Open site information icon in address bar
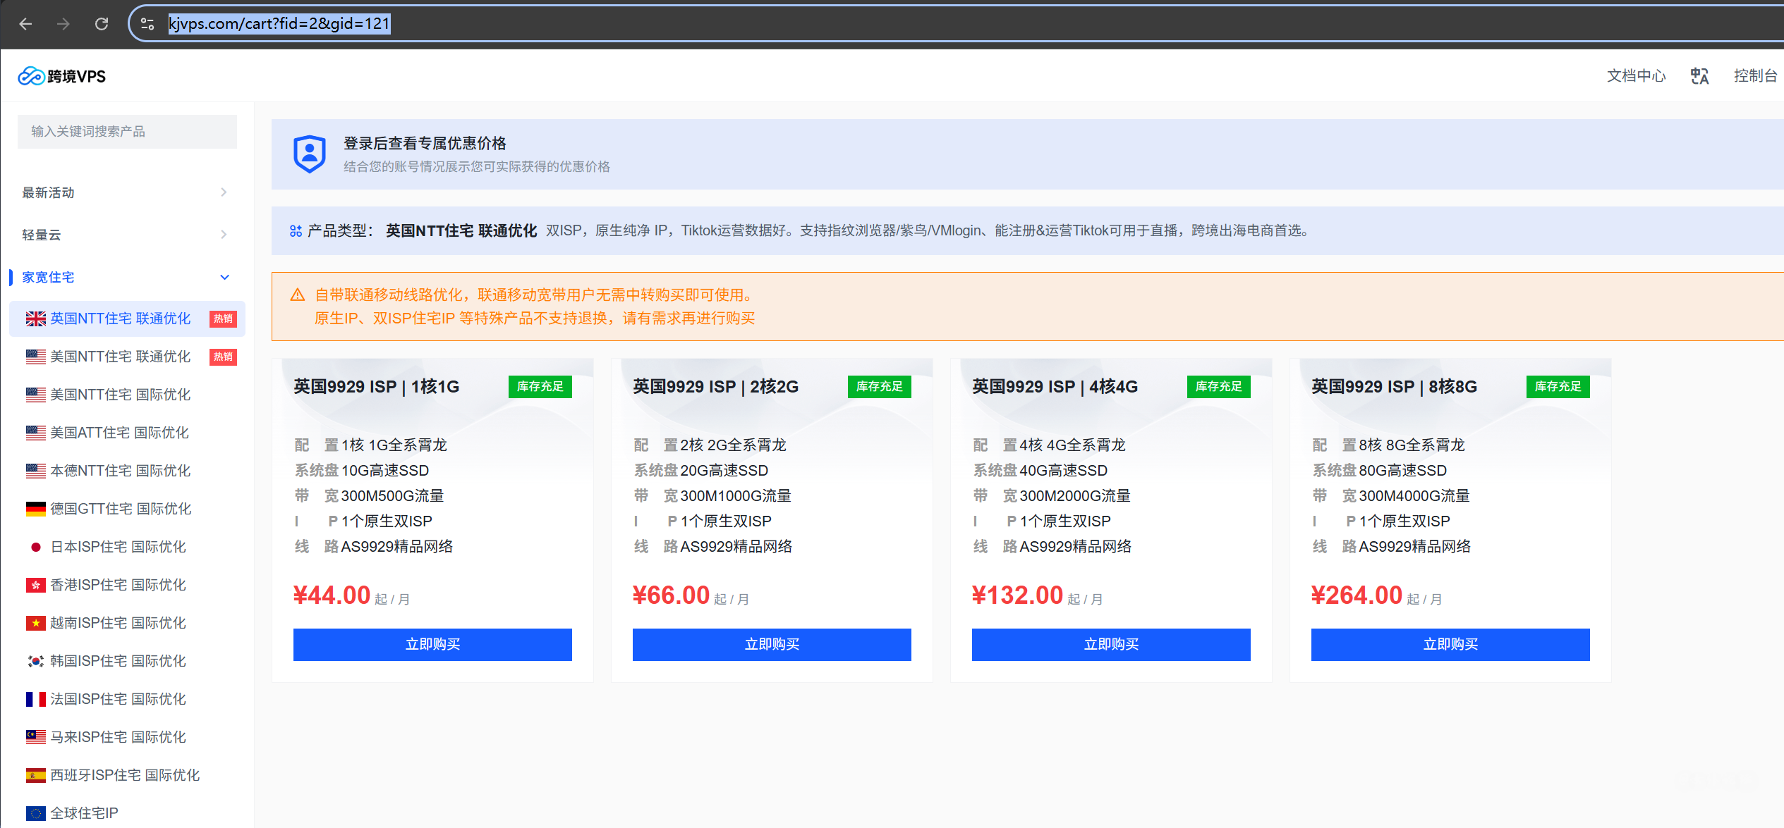The height and width of the screenshot is (828, 1784). click(147, 24)
